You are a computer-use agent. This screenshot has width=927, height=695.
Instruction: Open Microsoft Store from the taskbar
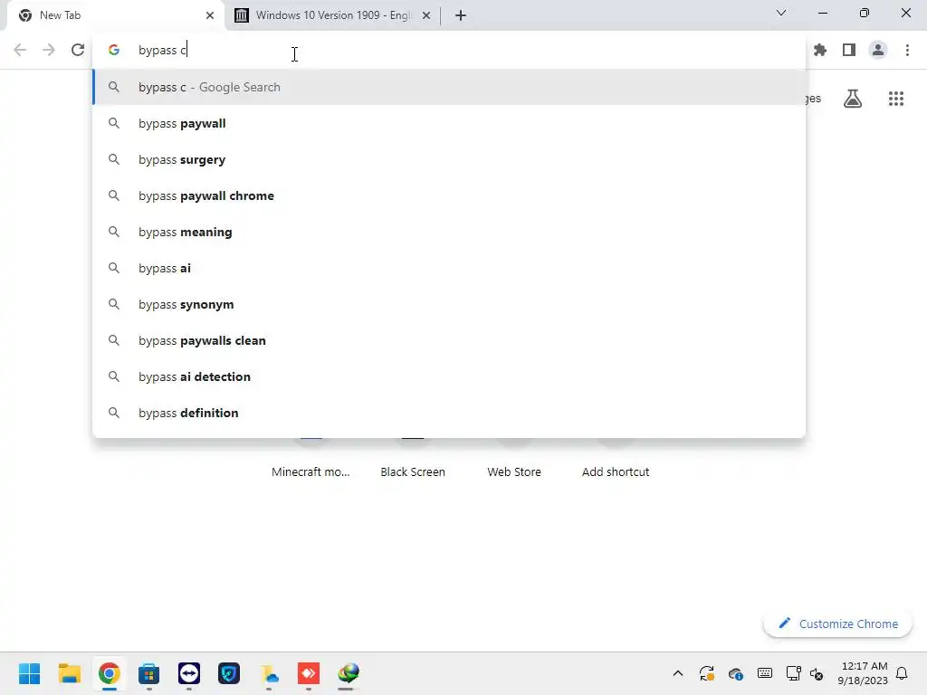pos(149,673)
